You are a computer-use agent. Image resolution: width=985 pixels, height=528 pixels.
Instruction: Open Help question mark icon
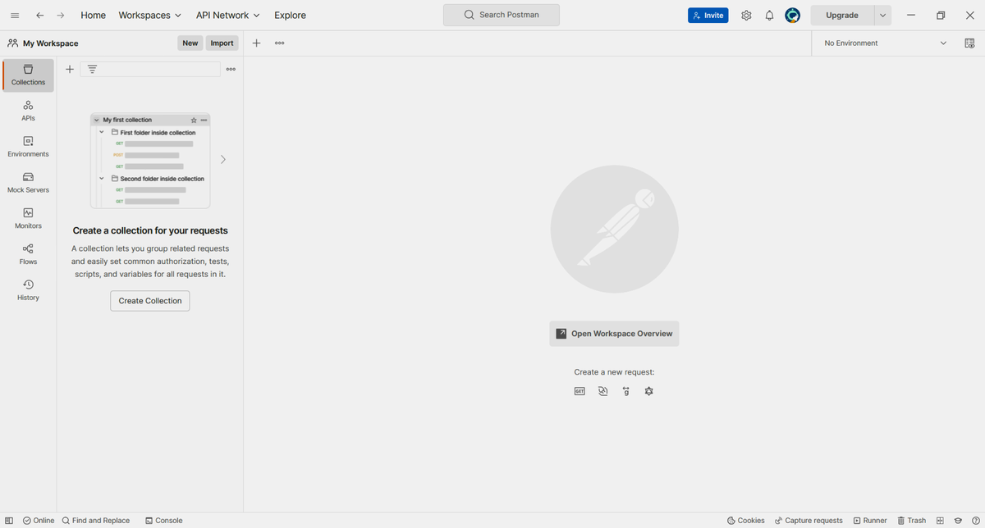(x=975, y=521)
